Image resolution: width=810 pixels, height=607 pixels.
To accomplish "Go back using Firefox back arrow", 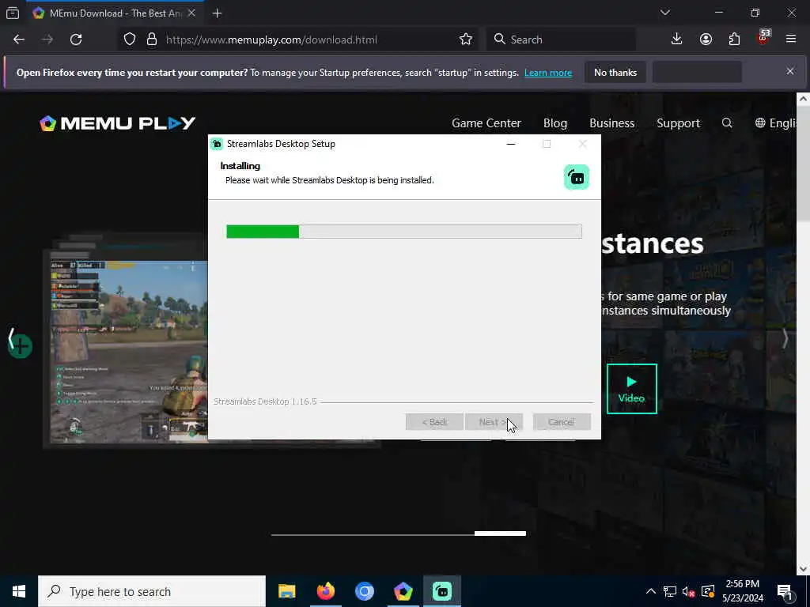I will point(19,40).
